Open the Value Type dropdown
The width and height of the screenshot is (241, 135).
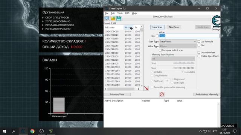pos(178,46)
